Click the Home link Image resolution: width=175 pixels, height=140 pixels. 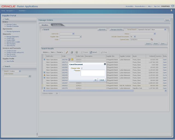(x=3, y=11)
